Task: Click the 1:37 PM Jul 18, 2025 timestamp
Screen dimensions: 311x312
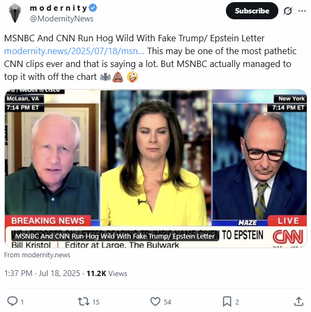Action: [x=42, y=273]
